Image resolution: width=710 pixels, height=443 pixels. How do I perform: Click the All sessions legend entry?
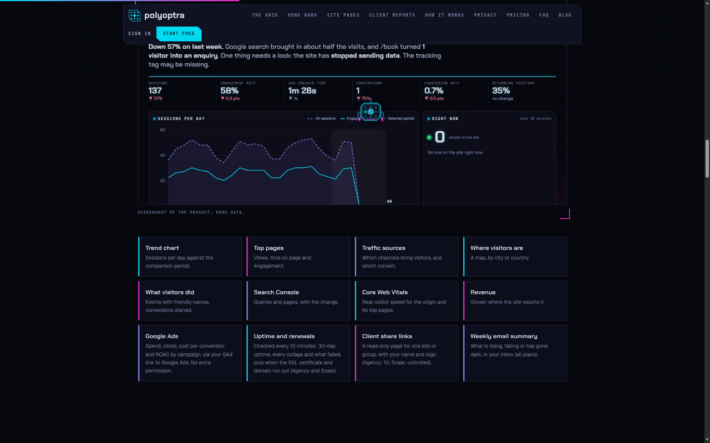(321, 119)
